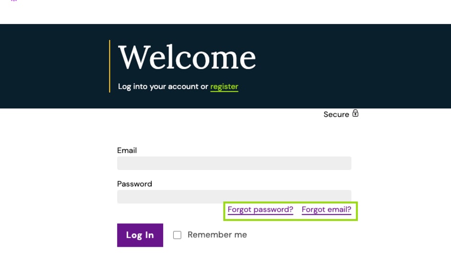Click the Secure text label
Image resolution: width=451 pixels, height=254 pixels.
(336, 115)
